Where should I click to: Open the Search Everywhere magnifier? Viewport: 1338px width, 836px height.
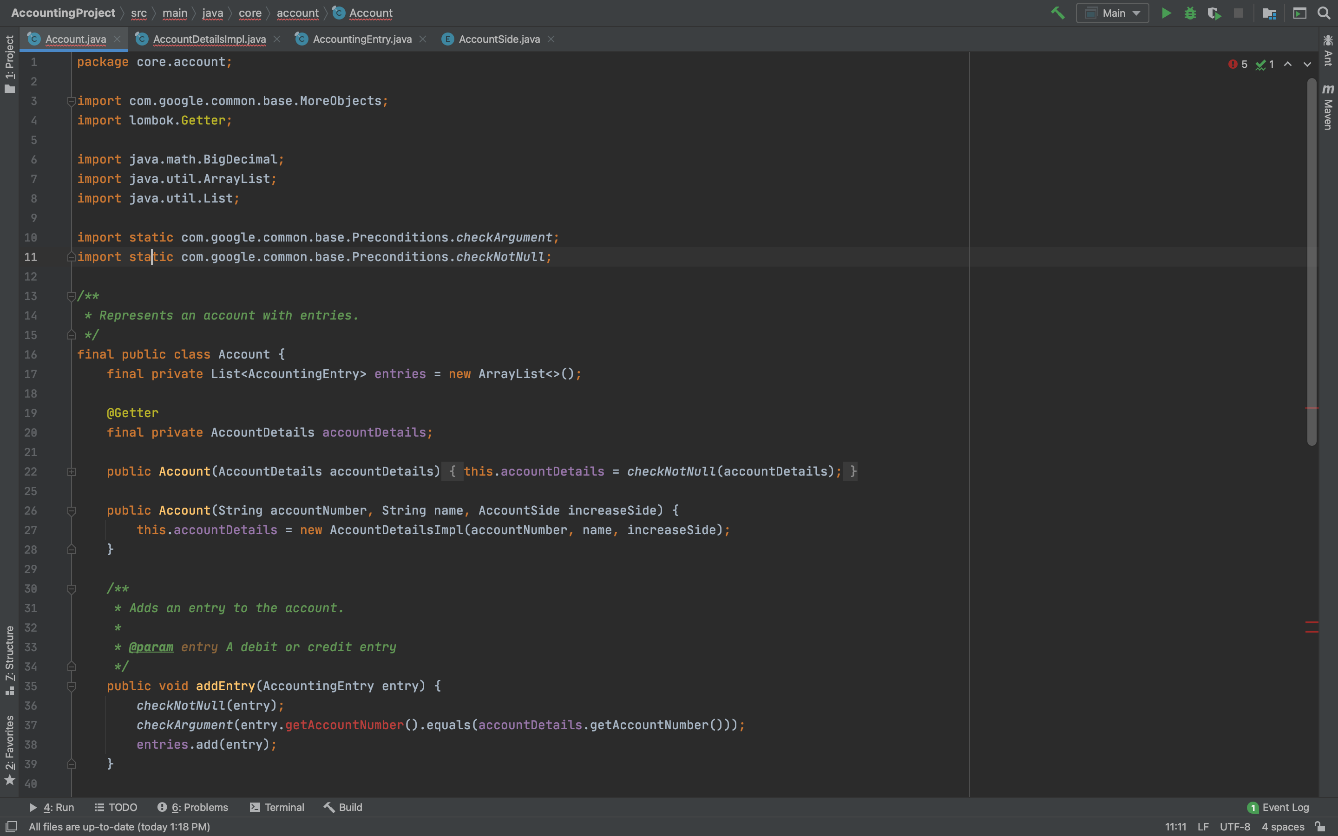1324,13
